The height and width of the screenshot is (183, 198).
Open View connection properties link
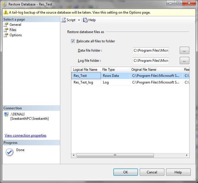(x=26, y=135)
